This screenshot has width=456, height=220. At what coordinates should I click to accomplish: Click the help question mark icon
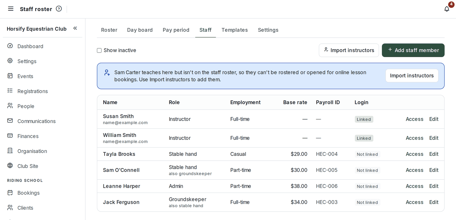coord(59,9)
